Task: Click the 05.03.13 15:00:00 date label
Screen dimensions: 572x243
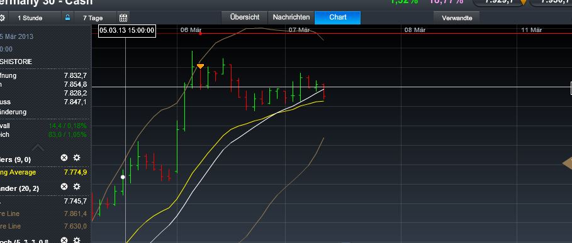Action: tap(127, 30)
